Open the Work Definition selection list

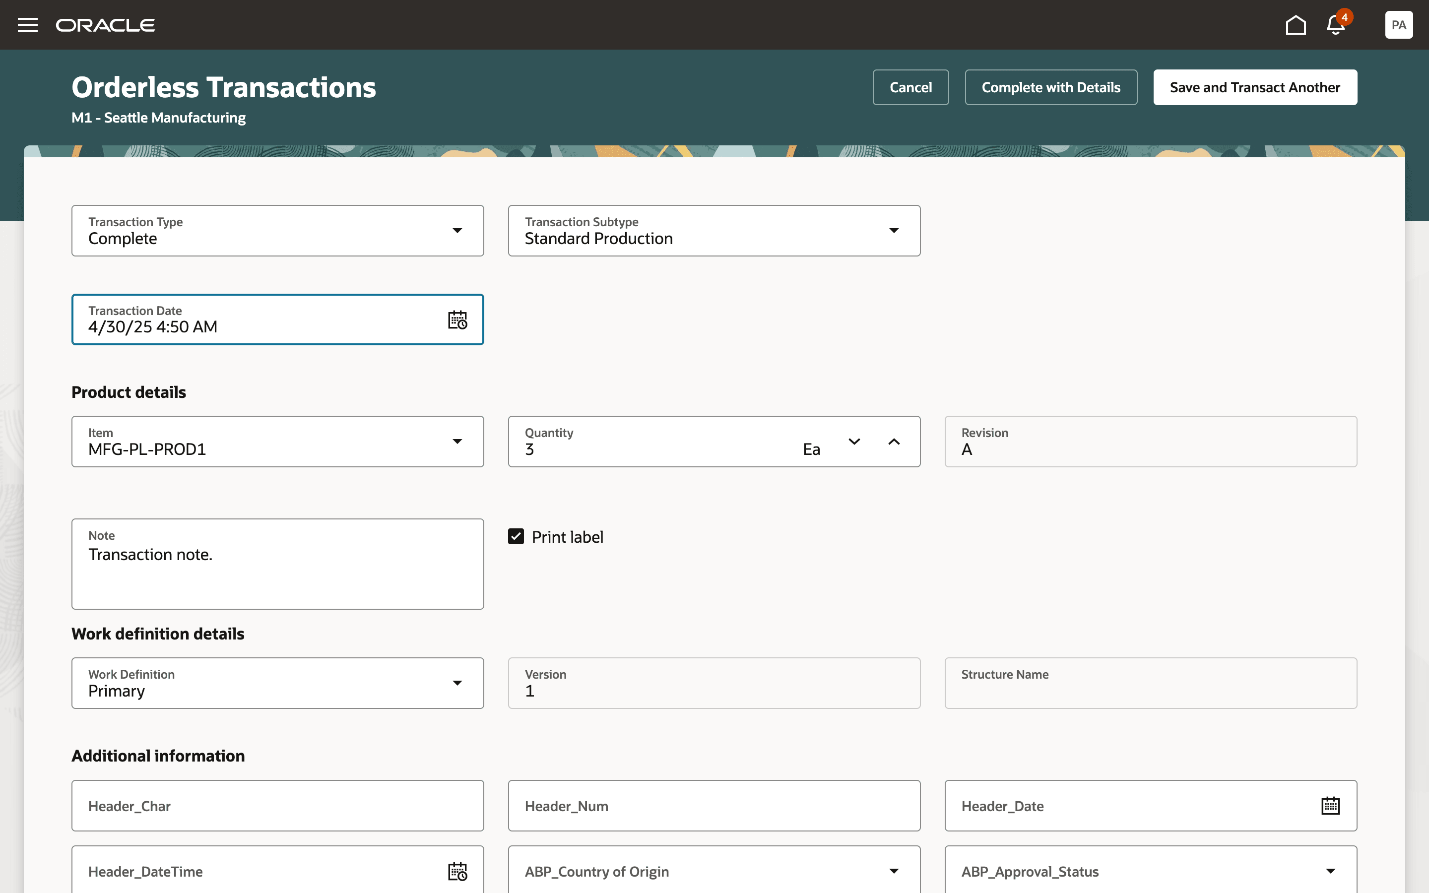click(x=458, y=683)
